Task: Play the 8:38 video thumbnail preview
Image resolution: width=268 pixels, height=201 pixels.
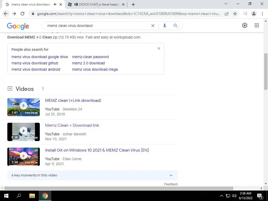Action: [24, 132]
